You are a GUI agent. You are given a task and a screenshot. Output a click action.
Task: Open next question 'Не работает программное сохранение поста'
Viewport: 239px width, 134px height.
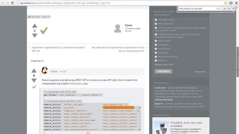tap(118, 49)
